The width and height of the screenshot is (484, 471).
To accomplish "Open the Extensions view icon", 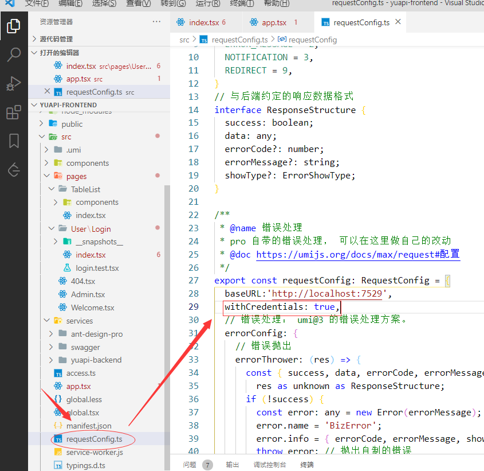I will click(x=14, y=112).
